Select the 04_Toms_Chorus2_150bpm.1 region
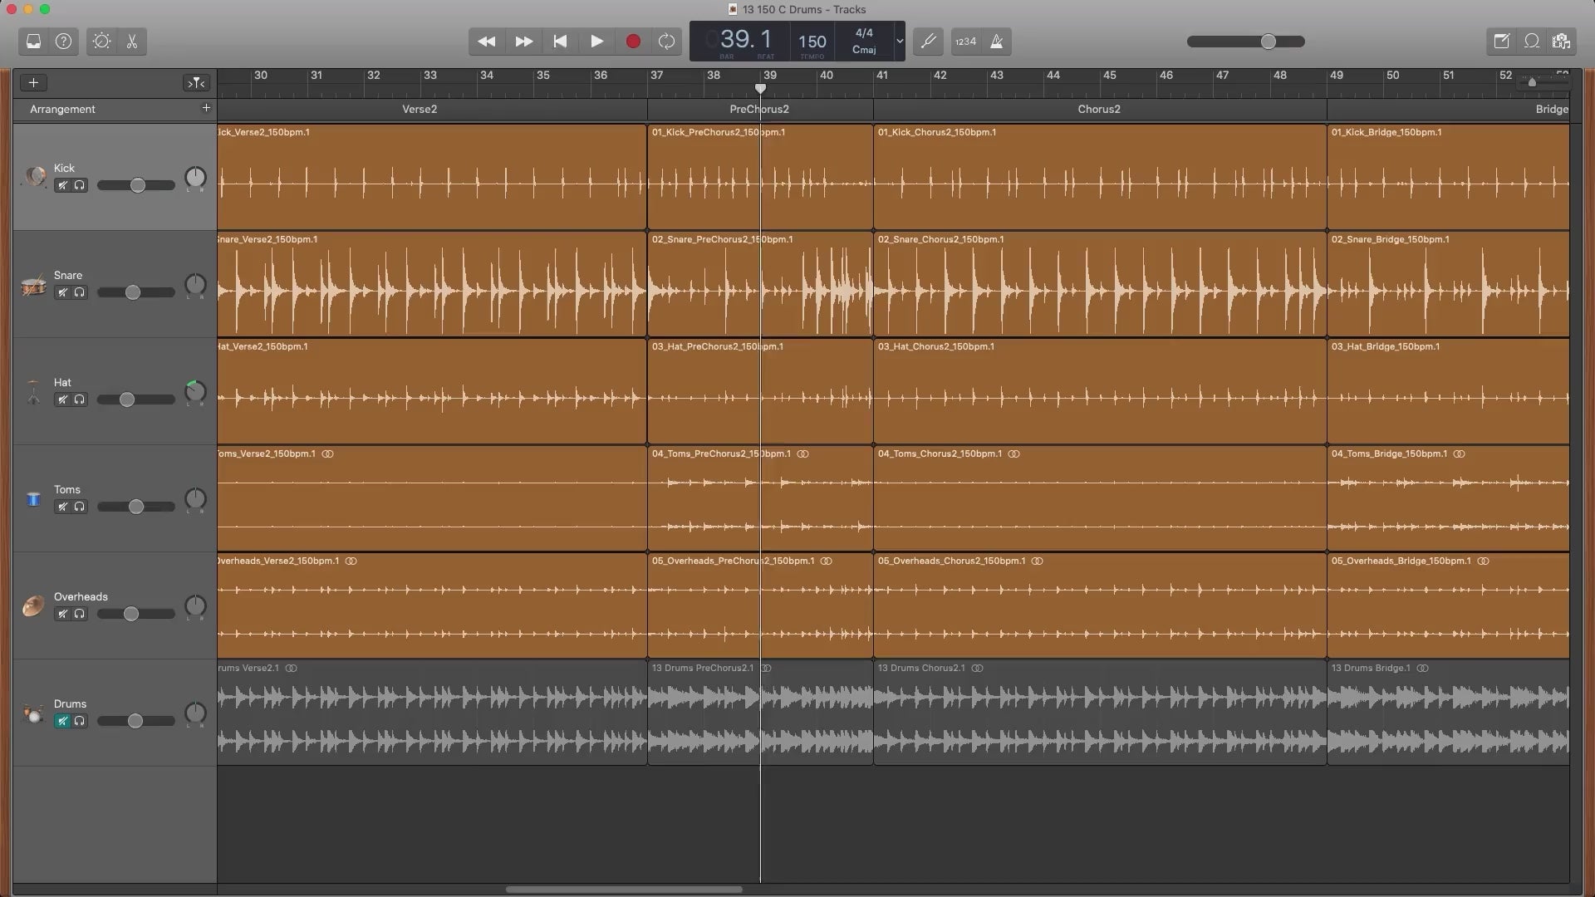This screenshot has height=897, width=1595. [1100, 498]
